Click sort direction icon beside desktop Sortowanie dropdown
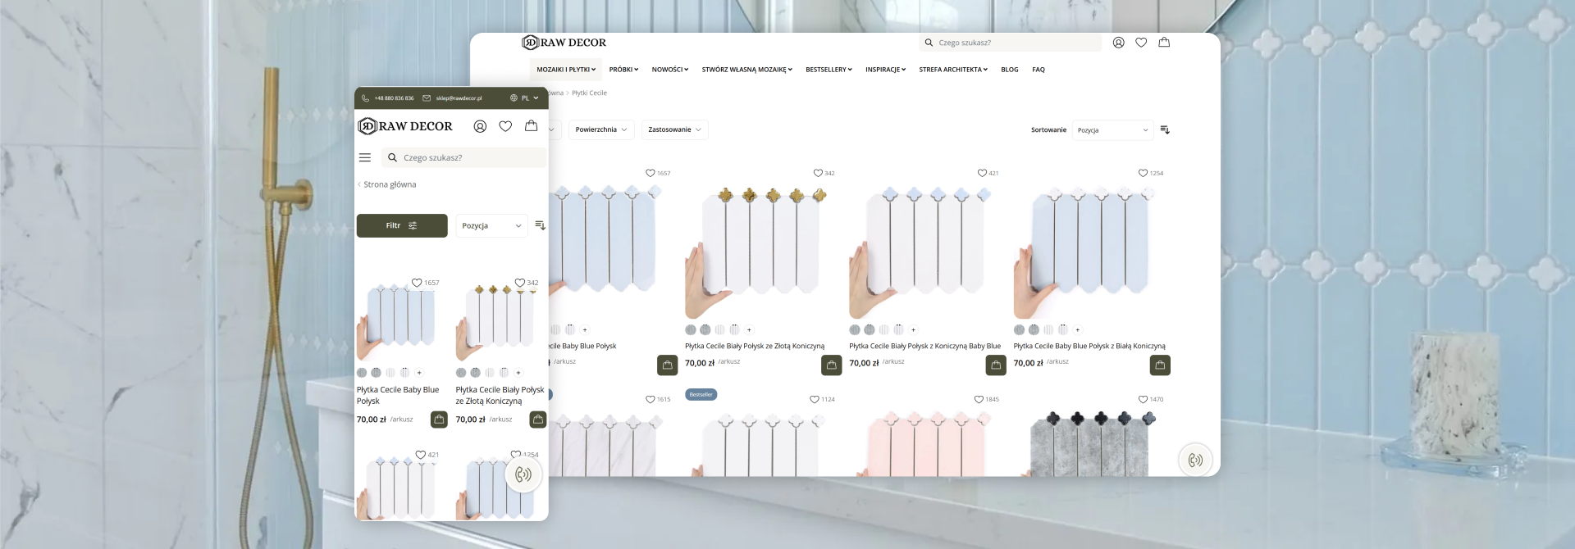Viewport: 1575px width, 549px height. [x=1165, y=130]
